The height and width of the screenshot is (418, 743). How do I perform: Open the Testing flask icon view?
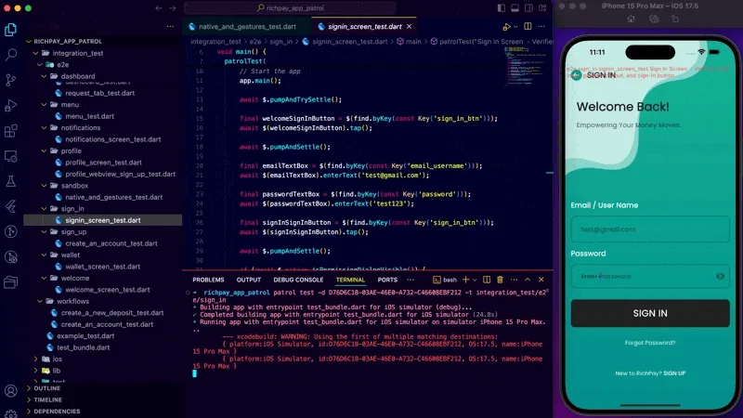coord(11,181)
